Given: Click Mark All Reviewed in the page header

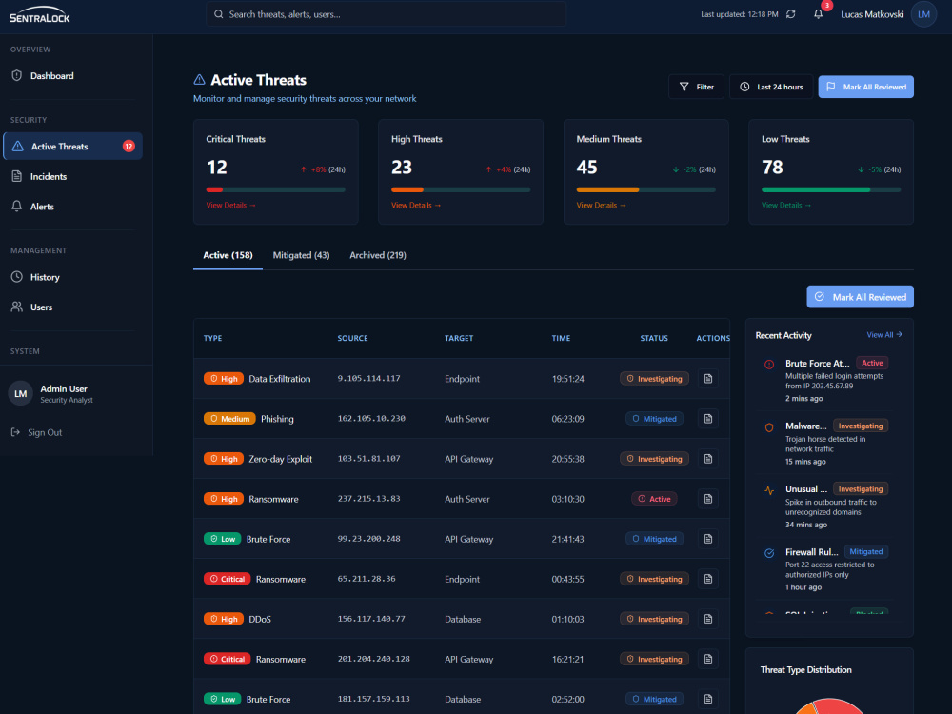Looking at the screenshot, I should coord(865,87).
